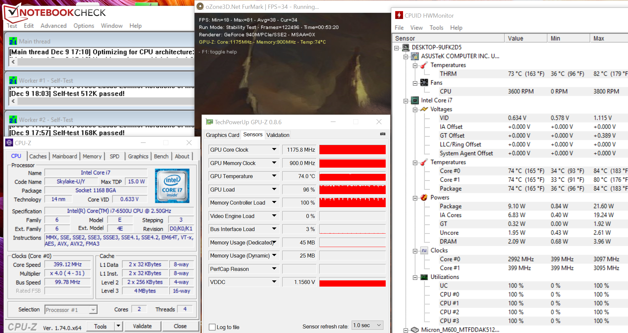Click the Worker #1 horizontal scrollbar left arrow
The height and width of the screenshot is (333, 628).
coord(13,101)
